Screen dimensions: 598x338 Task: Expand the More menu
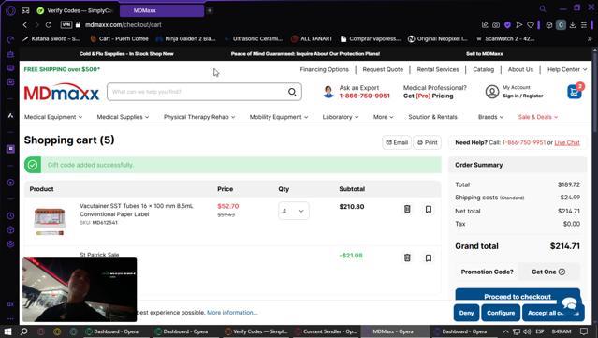coord(384,117)
